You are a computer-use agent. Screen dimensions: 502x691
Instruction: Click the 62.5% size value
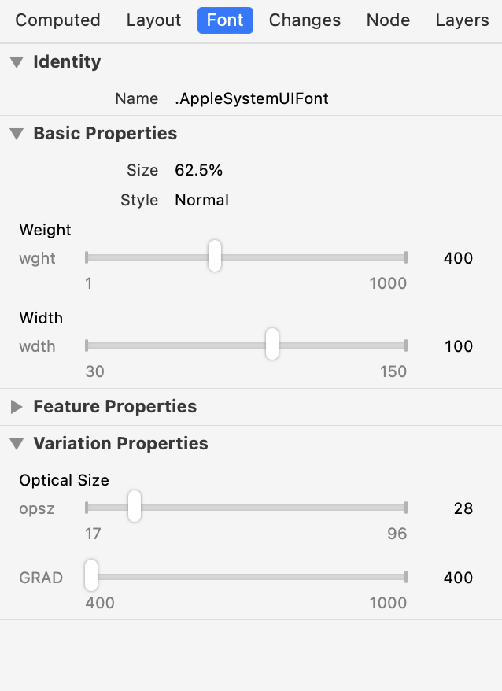pyautogui.click(x=199, y=170)
